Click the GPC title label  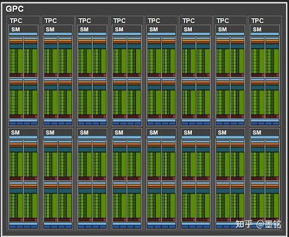click(x=14, y=9)
